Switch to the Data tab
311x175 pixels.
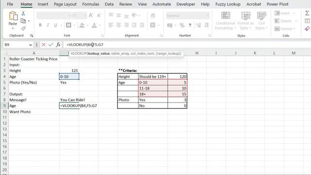109,4
